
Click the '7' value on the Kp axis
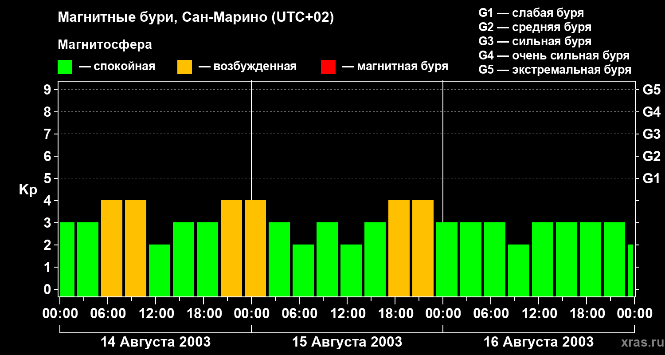click(x=48, y=134)
